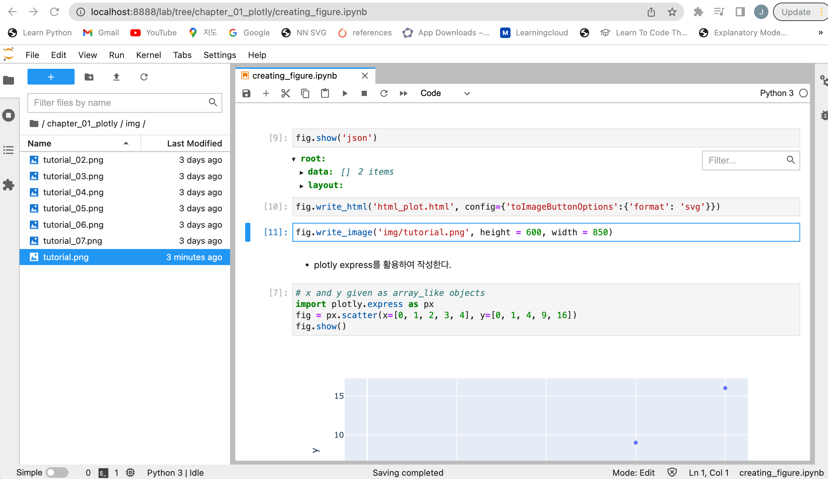Restart the kernel
Screen dimensions: 828x479
pyautogui.click(x=384, y=93)
